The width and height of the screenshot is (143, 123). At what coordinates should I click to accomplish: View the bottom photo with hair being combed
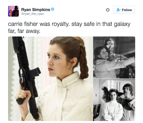pos(114,100)
